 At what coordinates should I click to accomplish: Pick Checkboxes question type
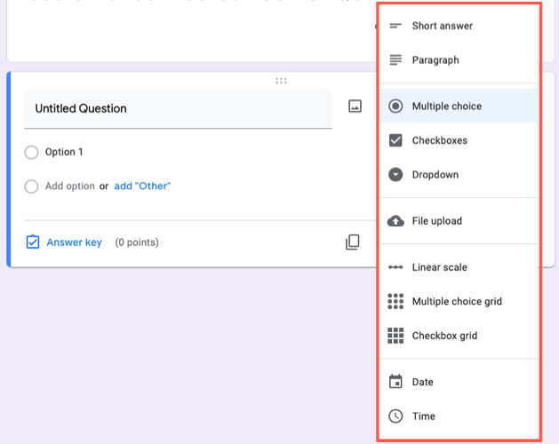(439, 140)
